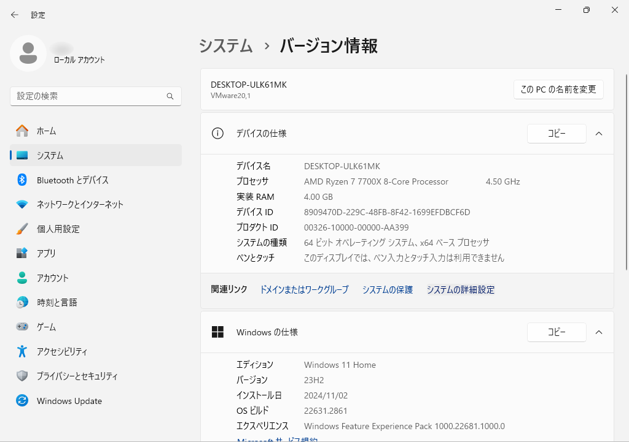
Task: Click このPCの名前を変更 button
Action: click(558, 89)
